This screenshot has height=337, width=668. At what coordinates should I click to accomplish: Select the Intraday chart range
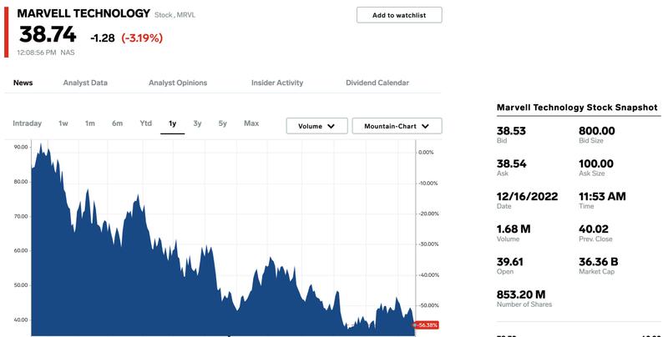[28, 123]
